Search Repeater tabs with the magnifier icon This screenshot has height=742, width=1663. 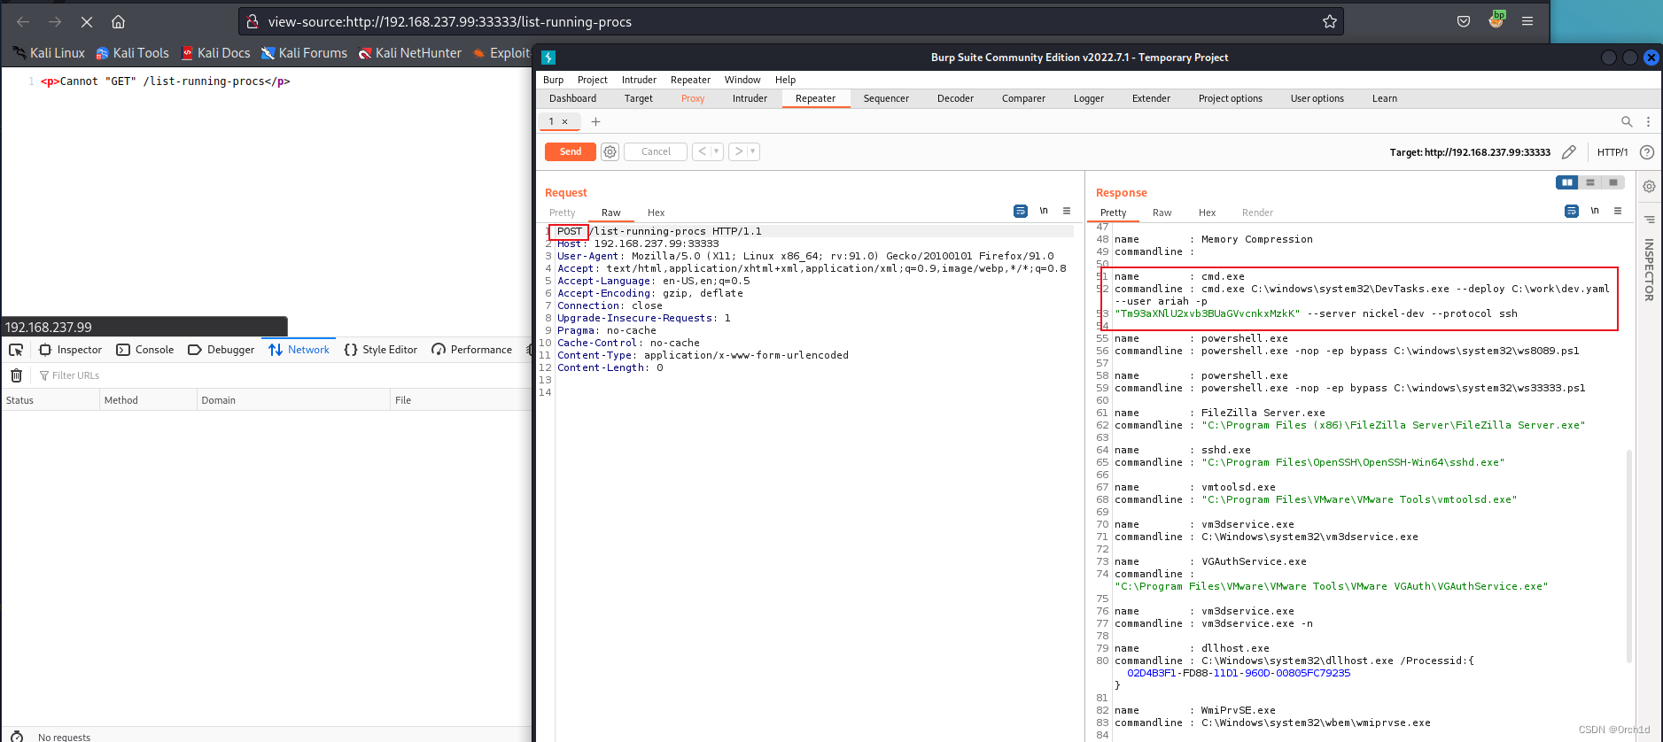pos(1627,121)
